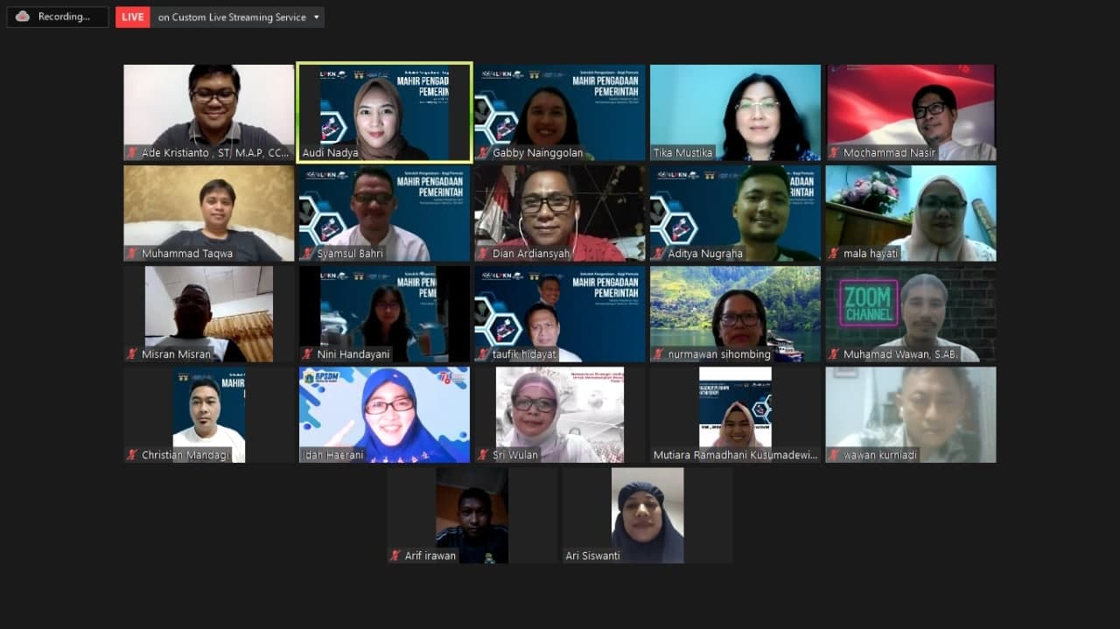Click the Ari Siswanti name label

[x=592, y=556]
